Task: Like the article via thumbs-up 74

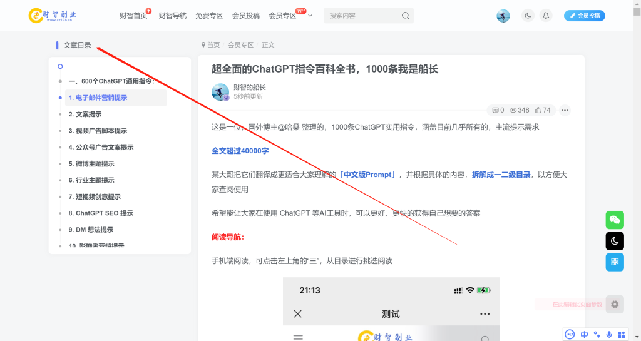Action: (543, 110)
